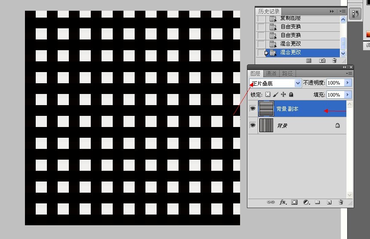The width and height of the screenshot is (370, 239).
Task: Click the lock icon on 背景 layer
Action: tap(337, 125)
